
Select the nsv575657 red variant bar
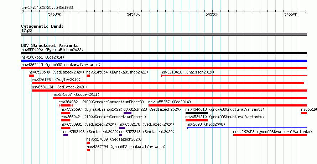tap(180, 98)
